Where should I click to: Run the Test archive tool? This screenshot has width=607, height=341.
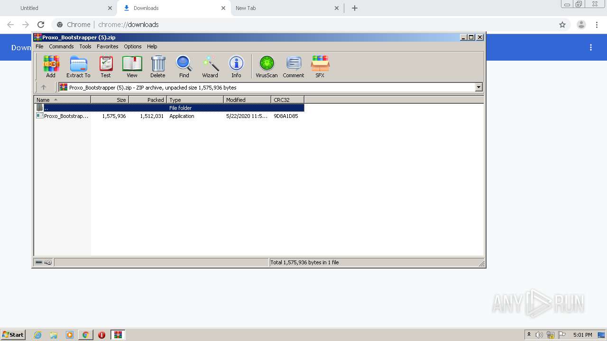[x=106, y=66]
